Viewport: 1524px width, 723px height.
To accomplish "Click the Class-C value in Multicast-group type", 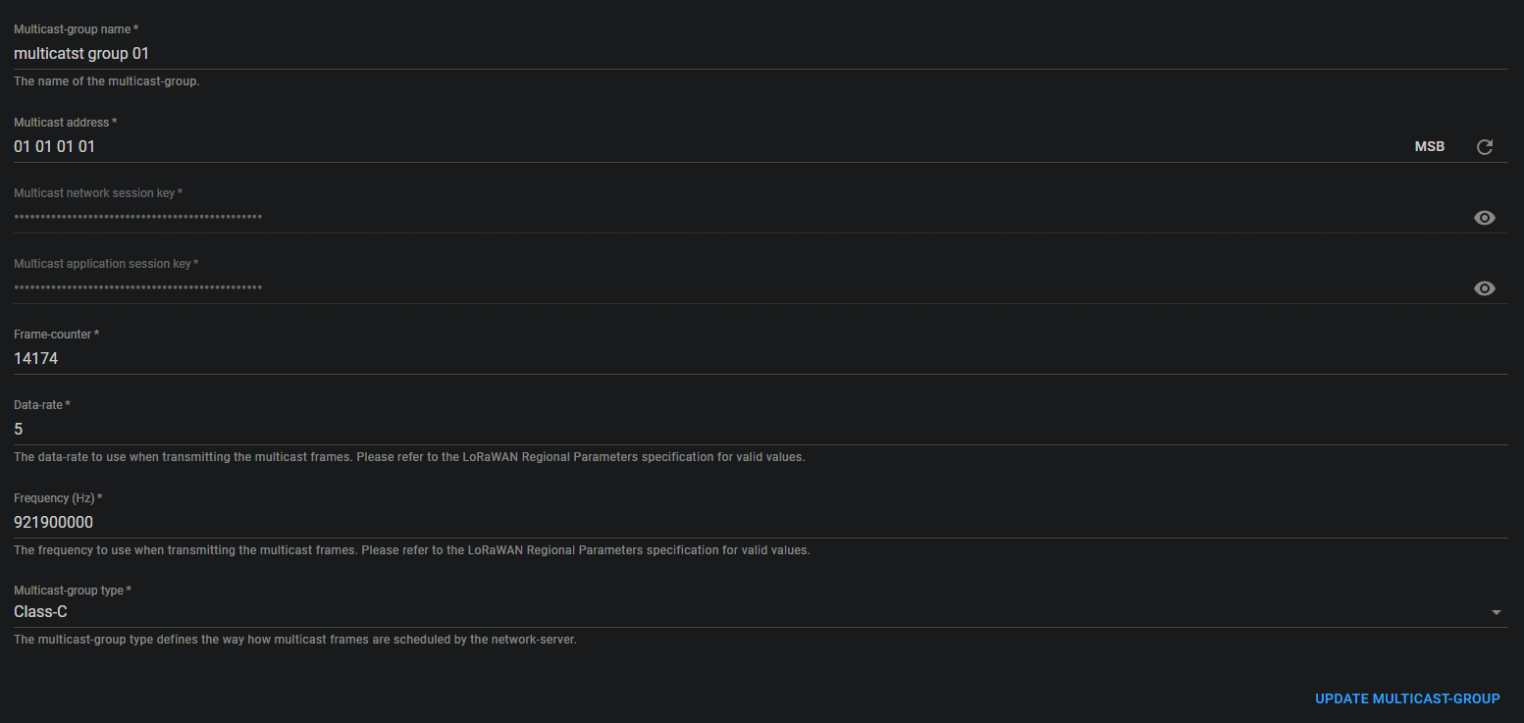I will point(40,610).
